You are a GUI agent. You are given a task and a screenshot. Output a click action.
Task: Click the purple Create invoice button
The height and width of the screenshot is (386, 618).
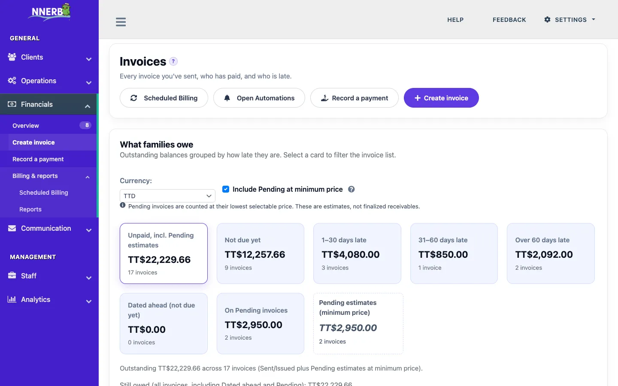coord(441,98)
